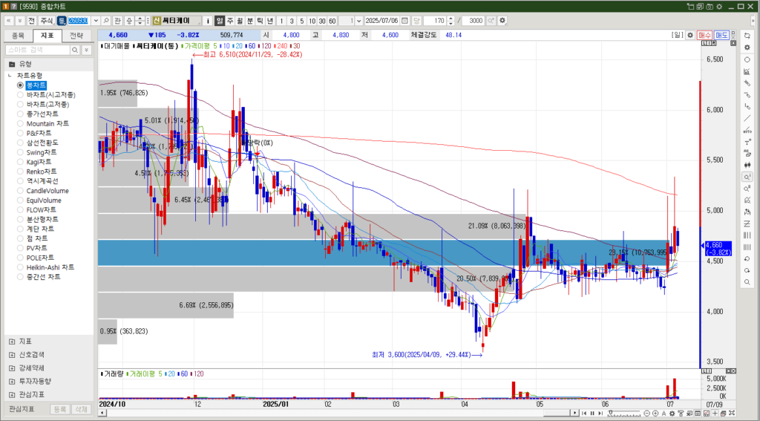Image resolution: width=760 pixels, height=421 pixels.
Task: Toggle the crosshair plus icon at bottom
Action: tap(715, 414)
